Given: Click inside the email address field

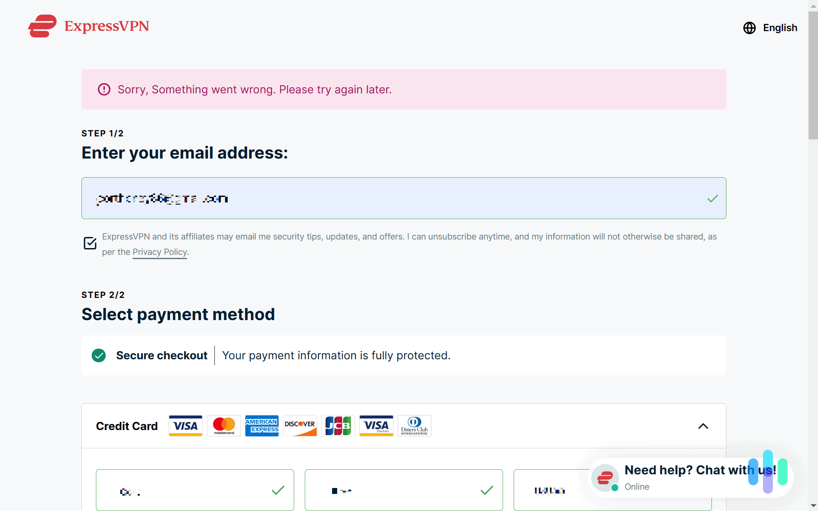Looking at the screenshot, I should pyautogui.click(x=403, y=198).
